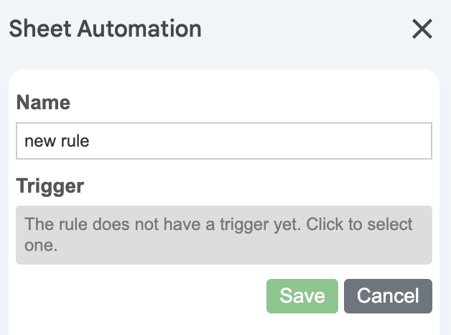
Task: Open the trigger selection placeholder box
Action: point(223,235)
